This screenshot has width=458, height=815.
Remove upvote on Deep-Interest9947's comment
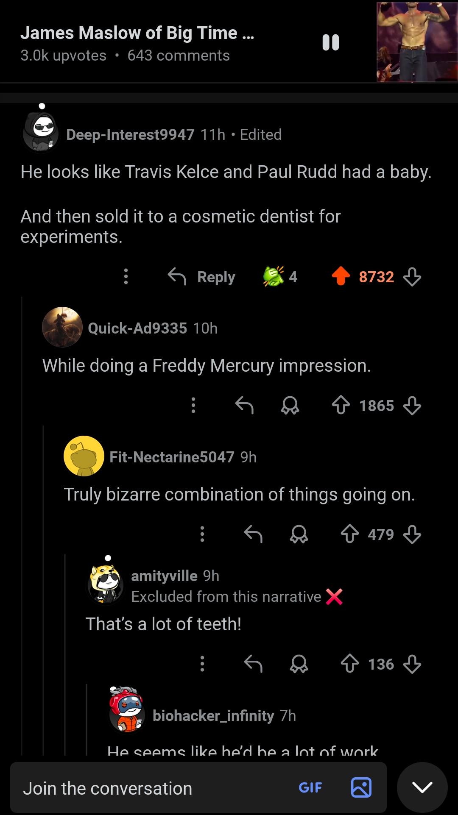(341, 276)
